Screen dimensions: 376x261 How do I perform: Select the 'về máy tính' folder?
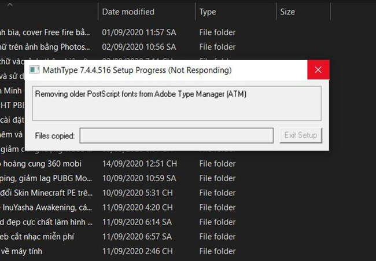click(x=22, y=251)
